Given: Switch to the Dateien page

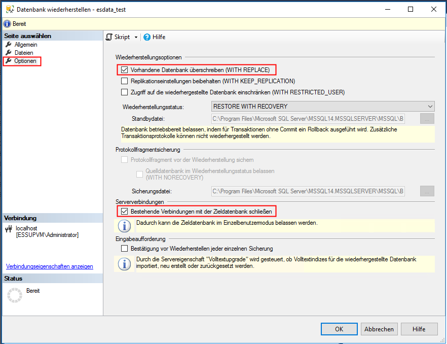Looking at the screenshot, I should (24, 53).
